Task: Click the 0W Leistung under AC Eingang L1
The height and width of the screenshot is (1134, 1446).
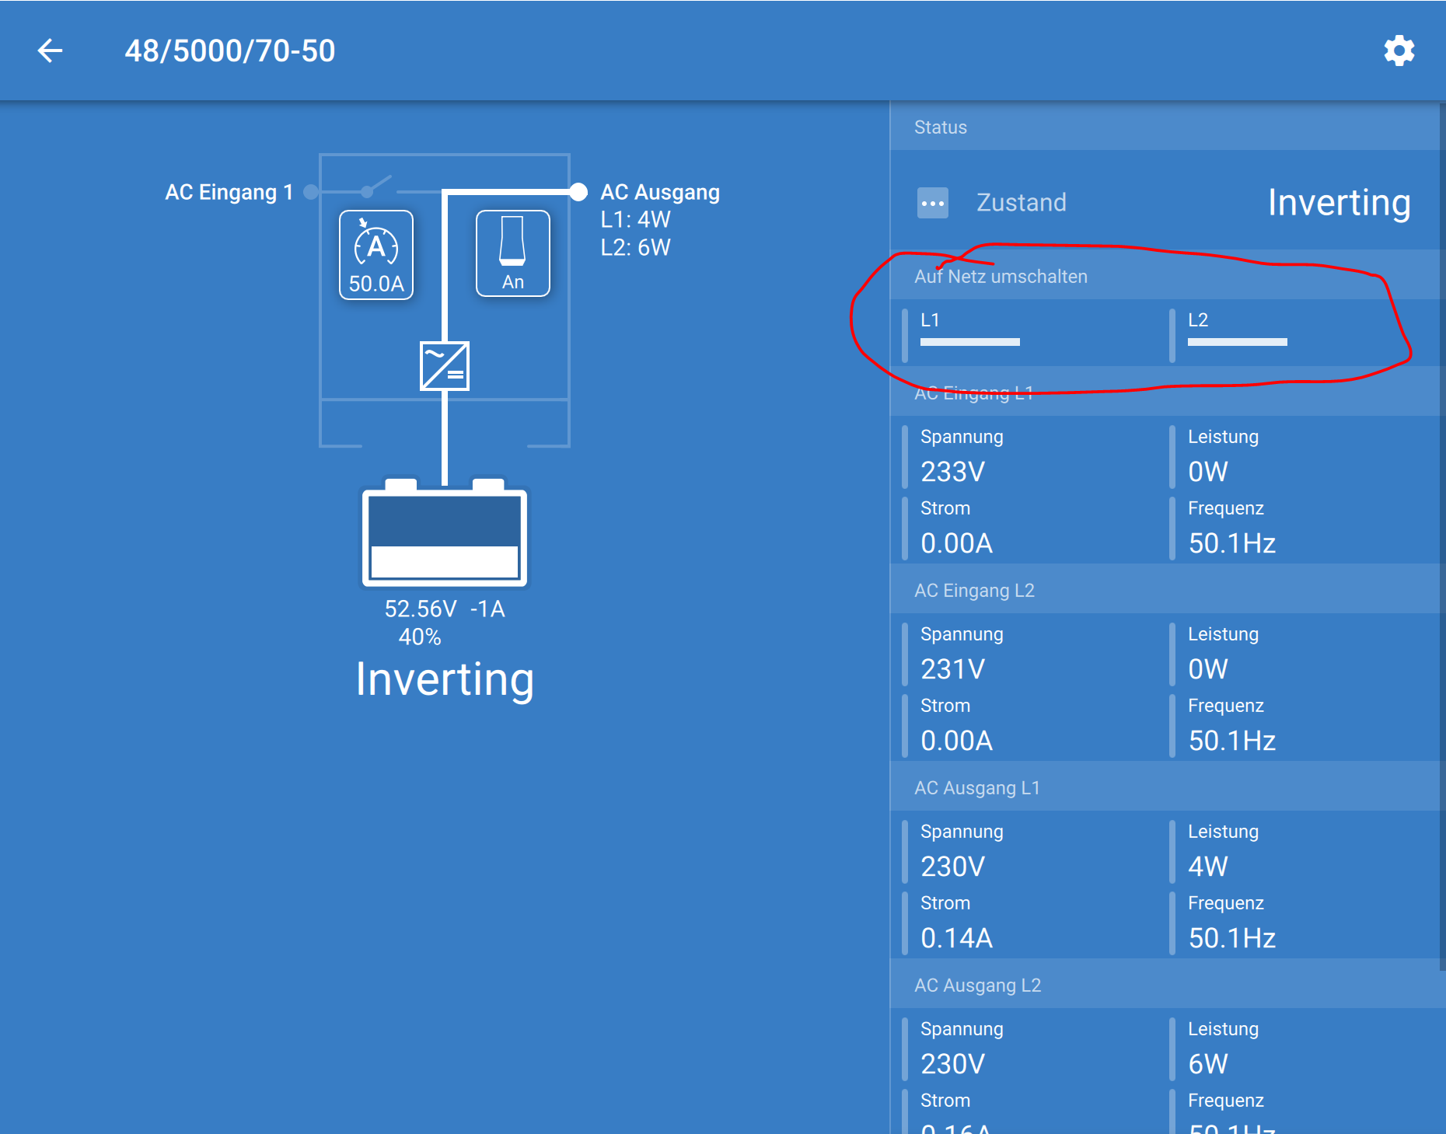Action: click(x=1208, y=472)
